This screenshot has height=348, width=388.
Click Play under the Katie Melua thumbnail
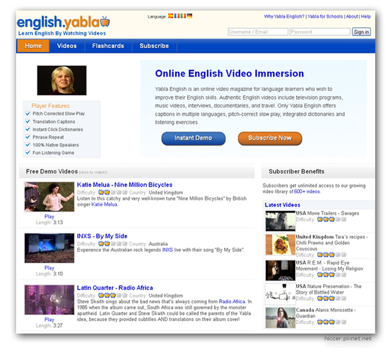(49, 217)
